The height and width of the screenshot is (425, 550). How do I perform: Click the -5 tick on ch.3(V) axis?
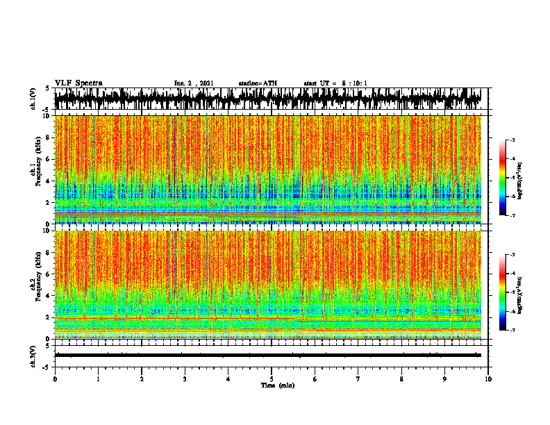coord(47,367)
